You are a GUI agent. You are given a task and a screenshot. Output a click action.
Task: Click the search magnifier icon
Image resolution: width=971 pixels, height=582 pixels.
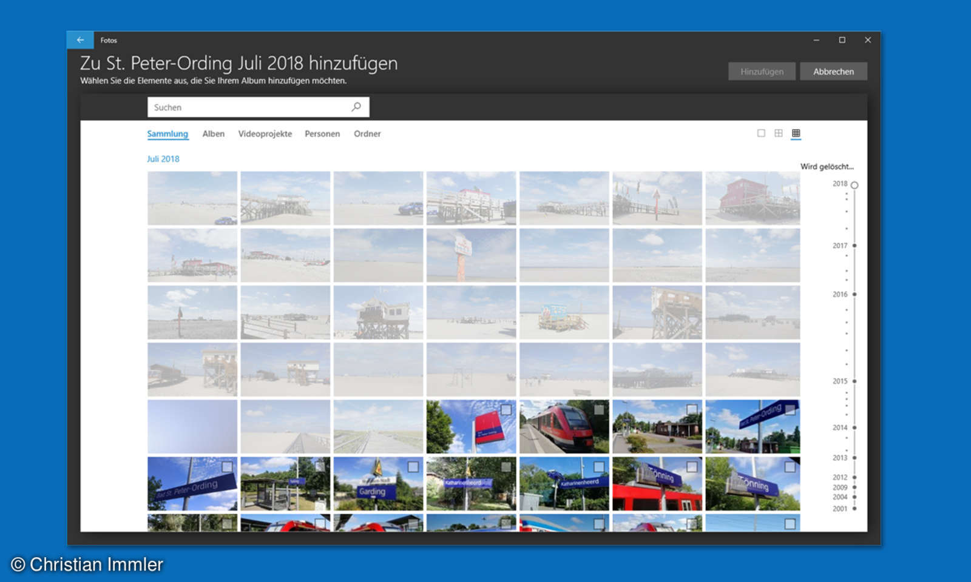click(356, 107)
